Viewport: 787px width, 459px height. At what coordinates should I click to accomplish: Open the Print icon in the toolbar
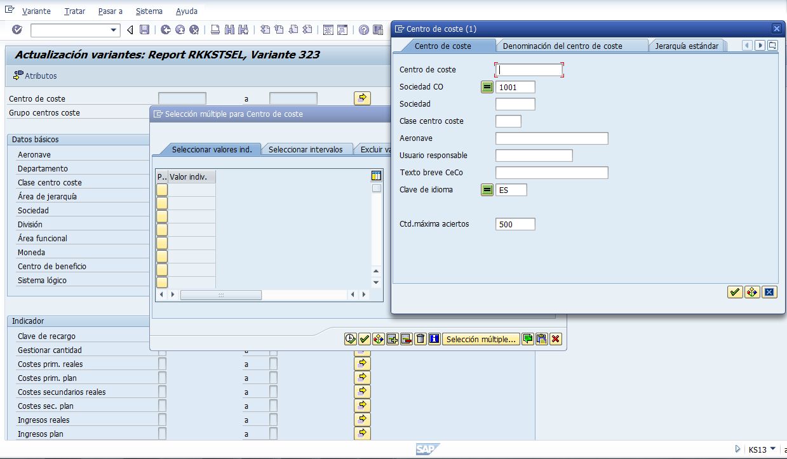pyautogui.click(x=214, y=29)
